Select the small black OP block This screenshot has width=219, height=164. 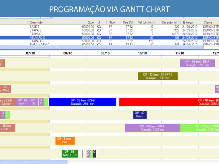[94, 153]
